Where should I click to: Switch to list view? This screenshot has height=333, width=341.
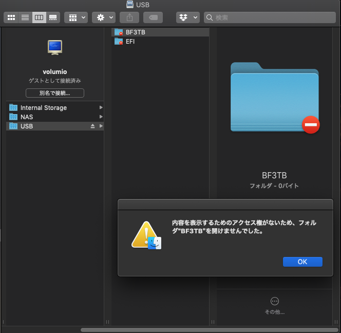tap(25, 17)
